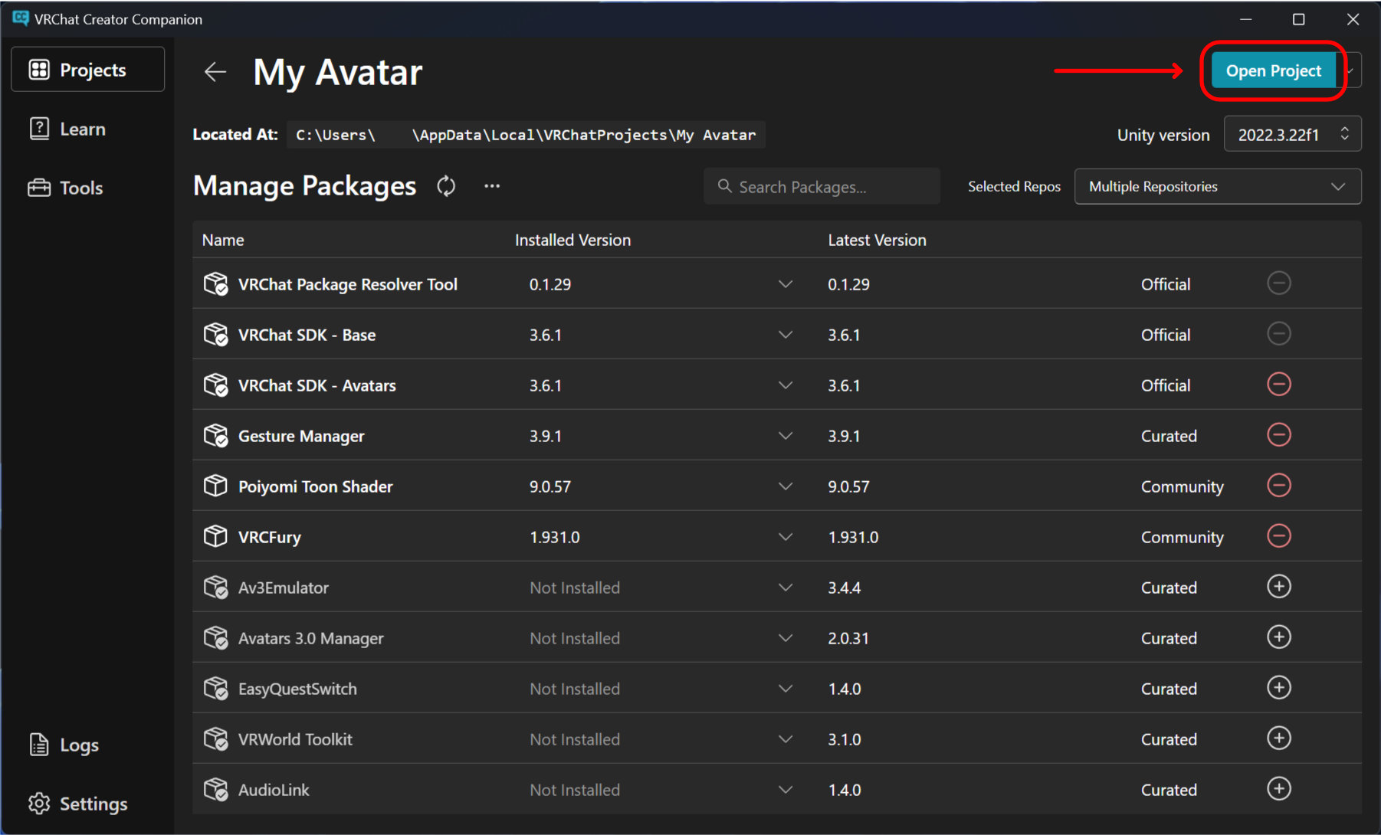Click the Installed Version column header

(x=572, y=240)
